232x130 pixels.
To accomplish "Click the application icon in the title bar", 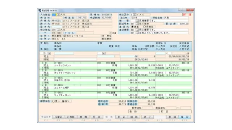I will [40, 10].
